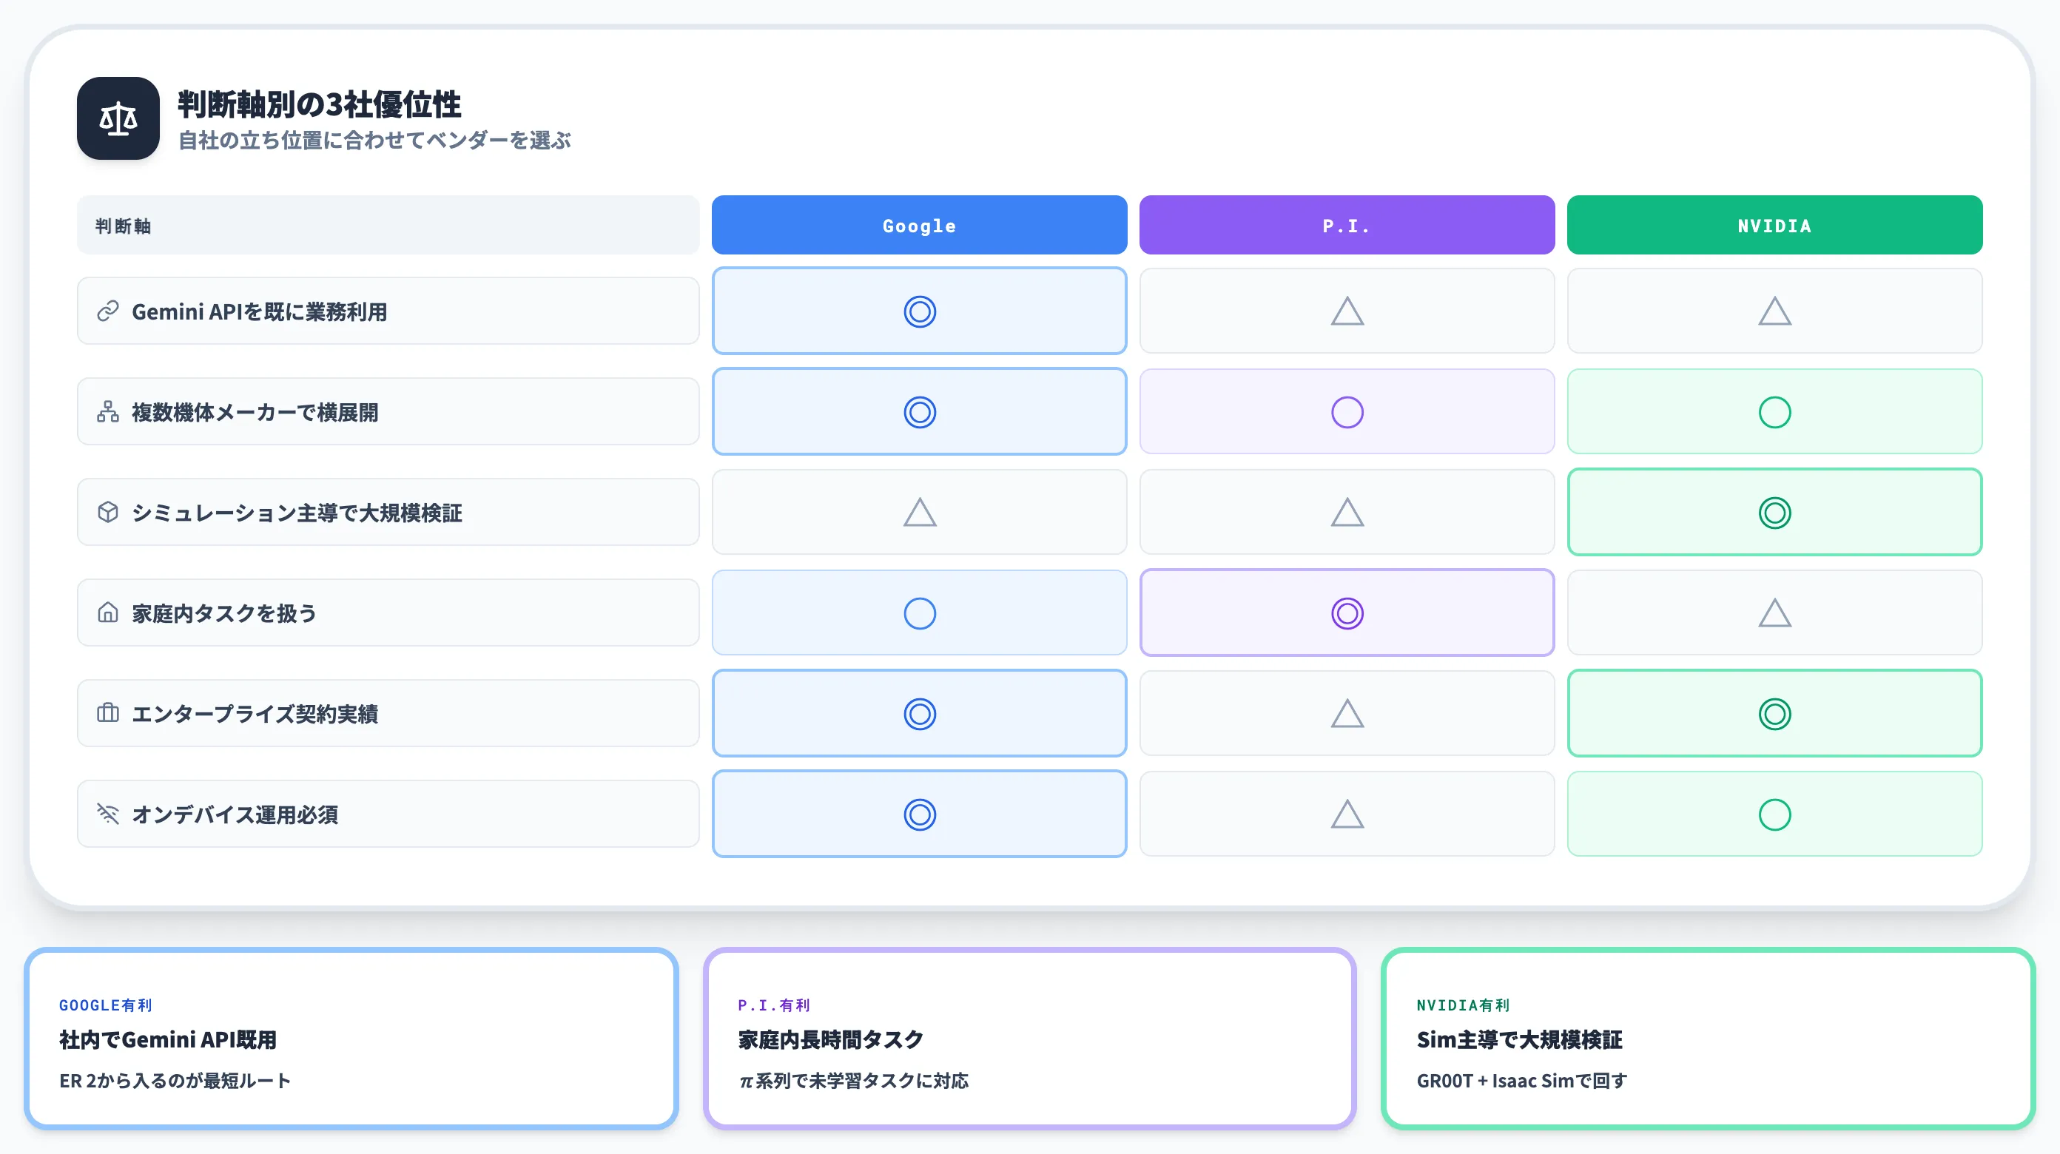Viewport: 2060px width, 1154px height.
Task: Open the GOOGLE有利 summary card
Action: (x=351, y=1039)
